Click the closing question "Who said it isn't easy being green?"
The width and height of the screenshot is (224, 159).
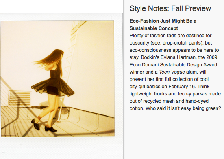tap(183, 108)
